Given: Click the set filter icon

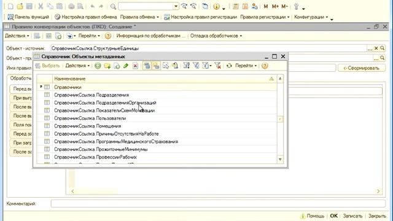Looking at the screenshot, I should pyautogui.click(x=186, y=66).
